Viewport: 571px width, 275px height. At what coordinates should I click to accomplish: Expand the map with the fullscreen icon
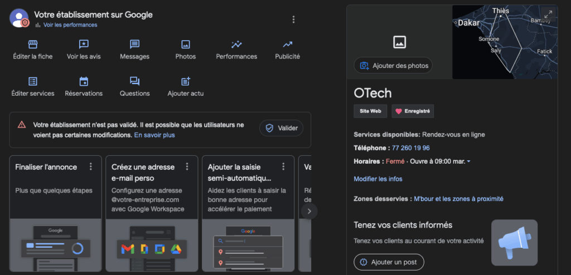pos(548,14)
